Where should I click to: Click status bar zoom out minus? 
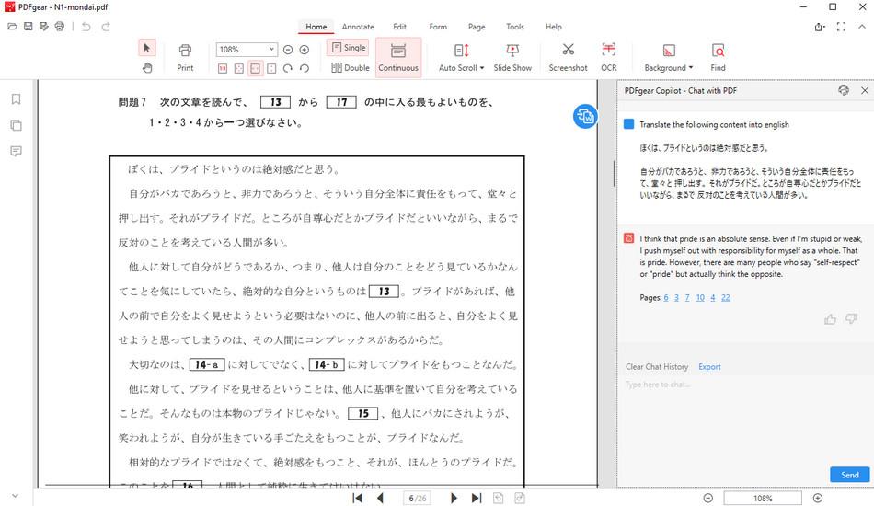click(x=707, y=499)
